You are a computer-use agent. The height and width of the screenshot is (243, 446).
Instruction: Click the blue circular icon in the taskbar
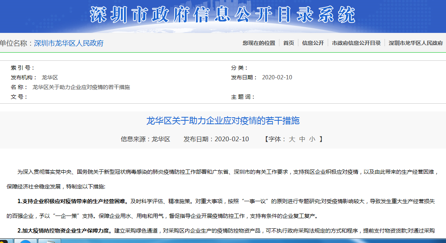click(x=25, y=242)
